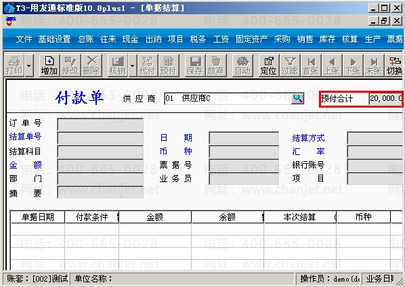Click the 打印 printer icon

coord(14,66)
